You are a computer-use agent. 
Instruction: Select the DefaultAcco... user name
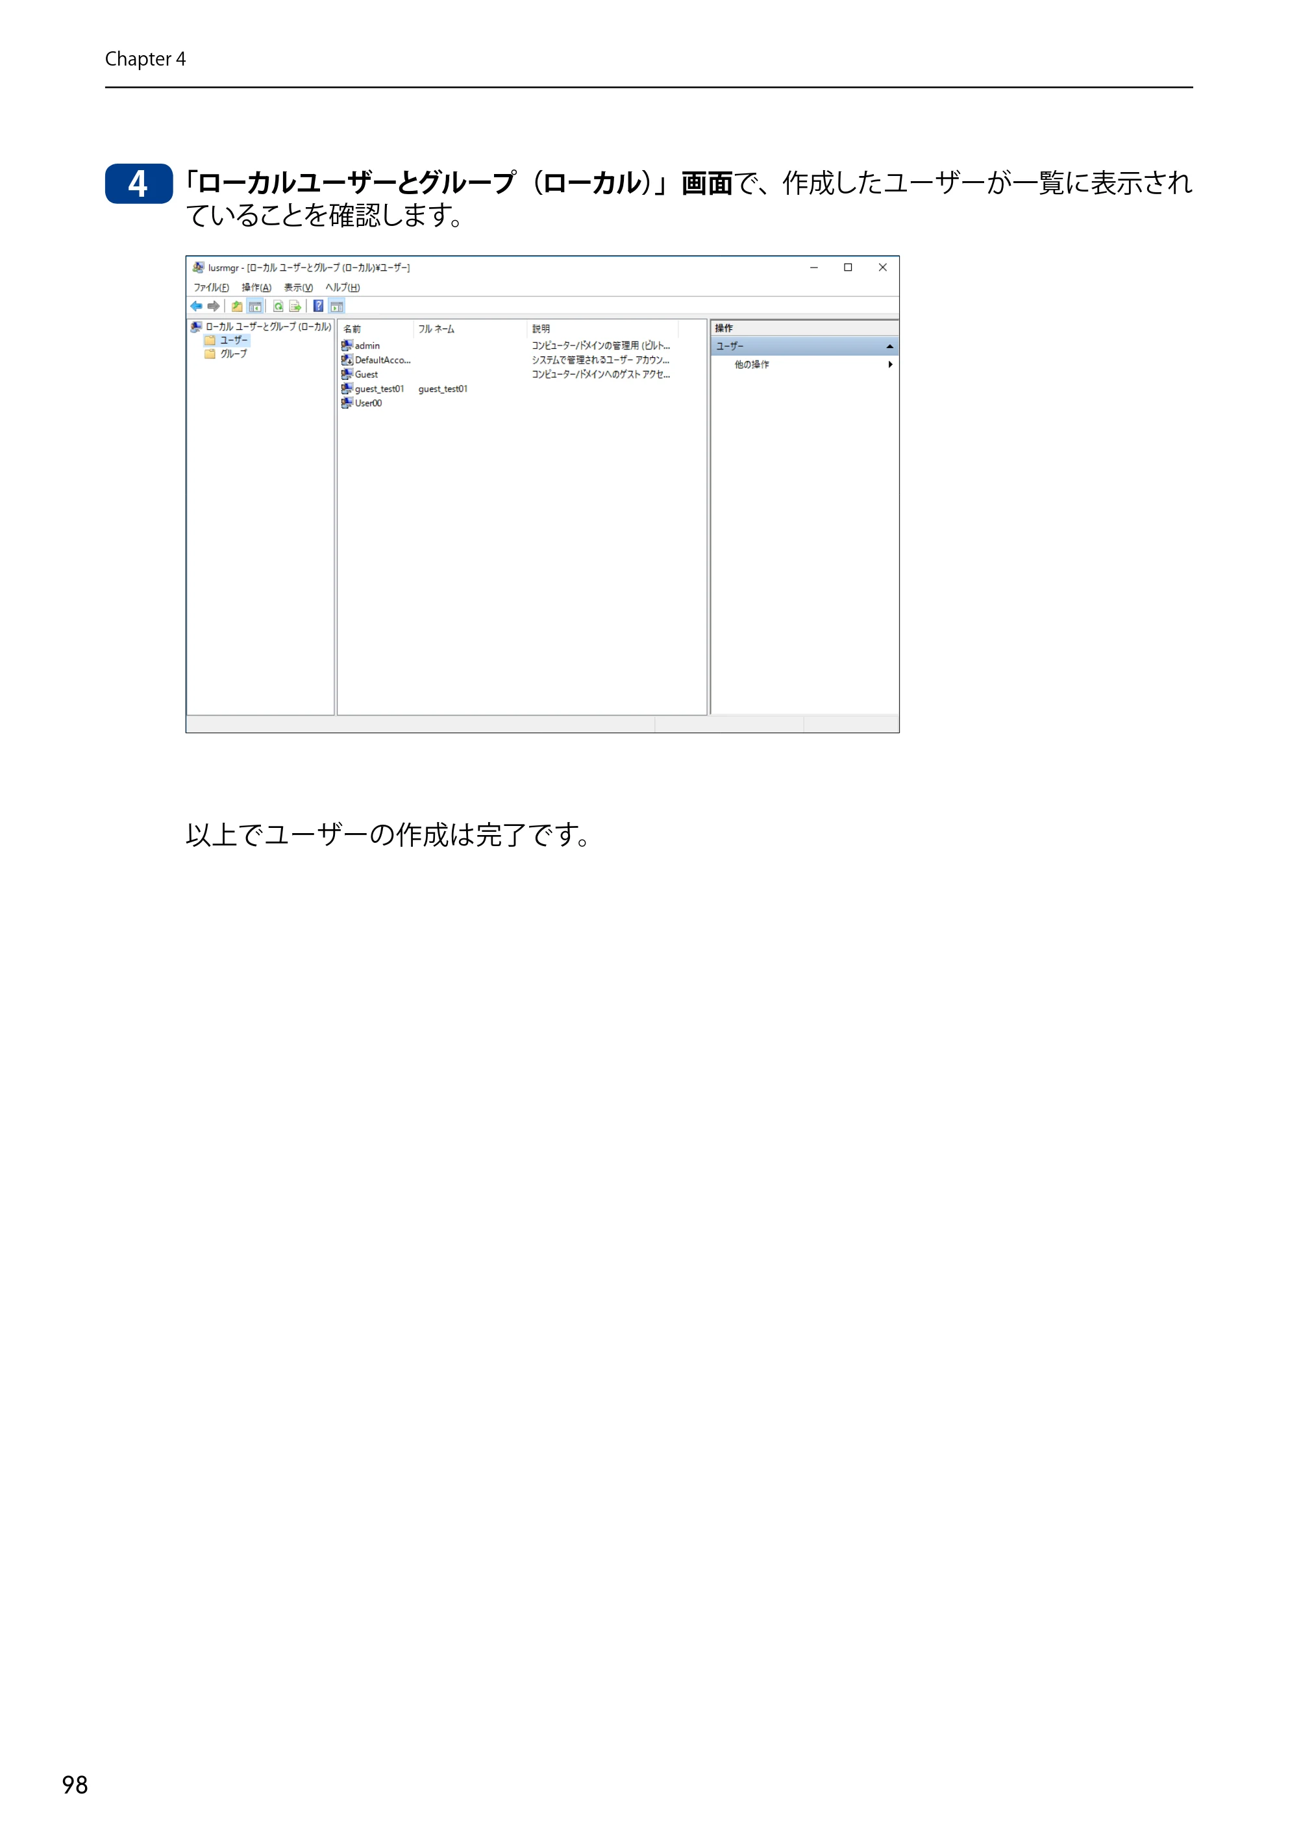pos(382,360)
